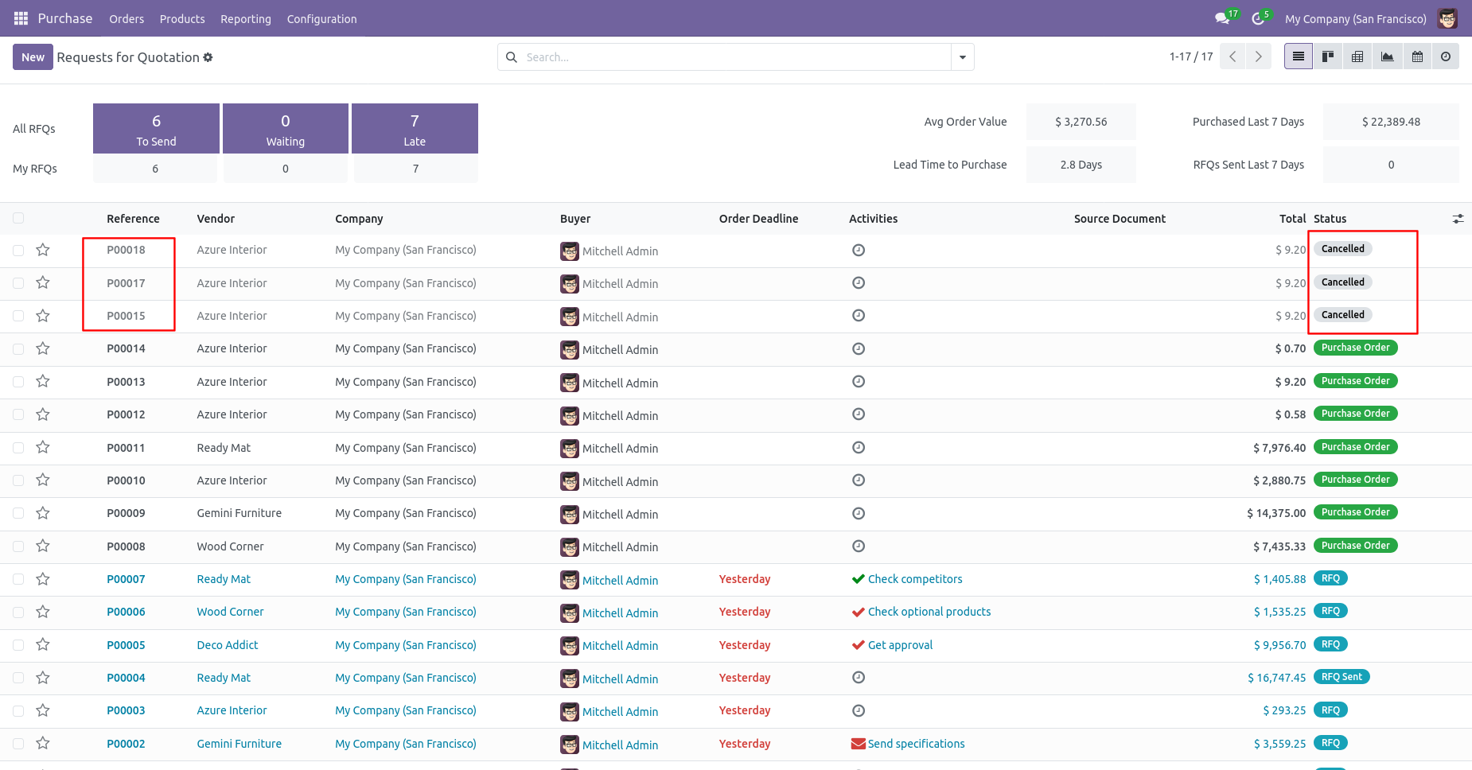
Task: Check the box for P00018 row
Action: (18, 251)
